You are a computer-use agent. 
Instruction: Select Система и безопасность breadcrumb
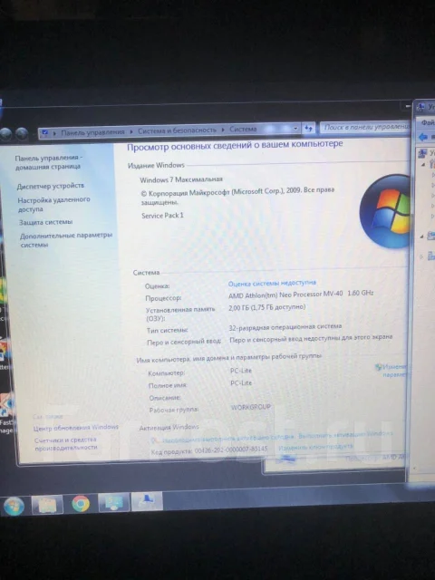[x=177, y=130]
